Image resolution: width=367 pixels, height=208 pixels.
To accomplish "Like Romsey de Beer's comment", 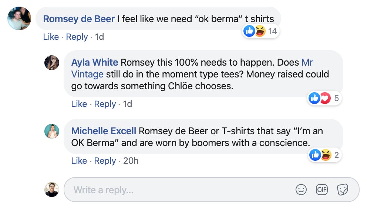I will (x=51, y=37).
